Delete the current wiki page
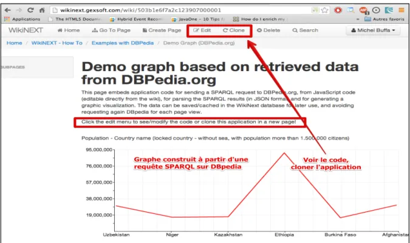Viewport: 410px width, 243px height. click(268, 30)
